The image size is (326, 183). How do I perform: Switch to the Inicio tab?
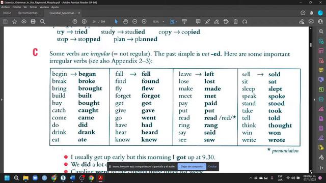[7, 13]
